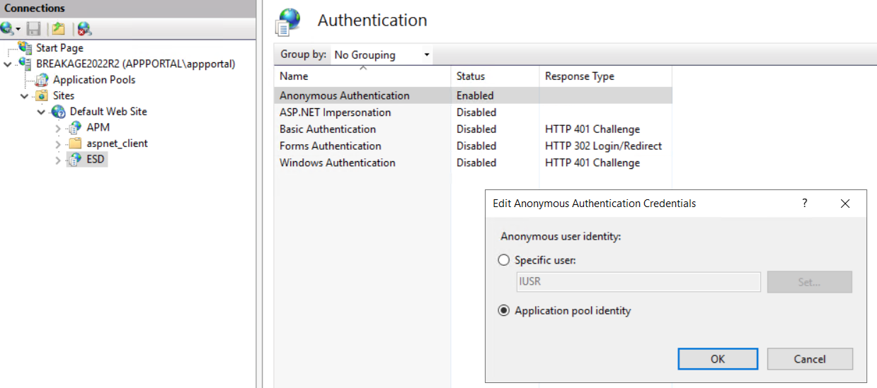
Task: Click the Up folder toolbar icon
Action: (x=59, y=29)
